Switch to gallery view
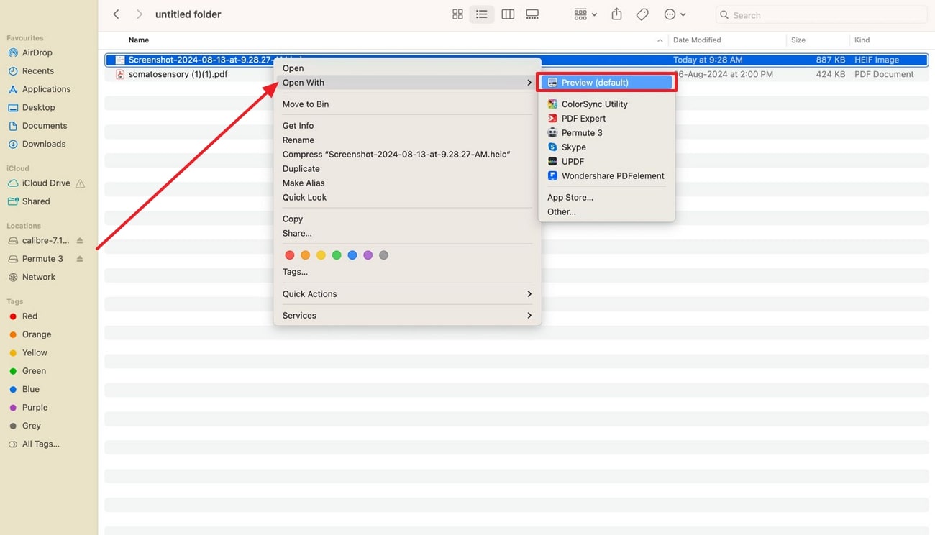 coord(532,14)
